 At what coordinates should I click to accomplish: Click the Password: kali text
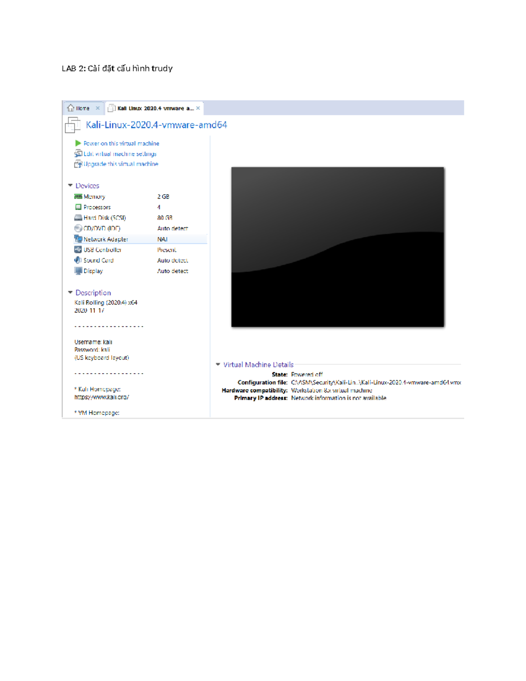pos(92,350)
